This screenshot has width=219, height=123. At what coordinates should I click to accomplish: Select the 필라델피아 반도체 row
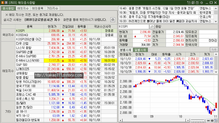66,120
